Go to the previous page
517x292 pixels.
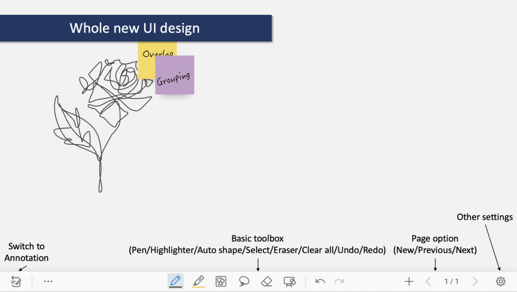428,281
